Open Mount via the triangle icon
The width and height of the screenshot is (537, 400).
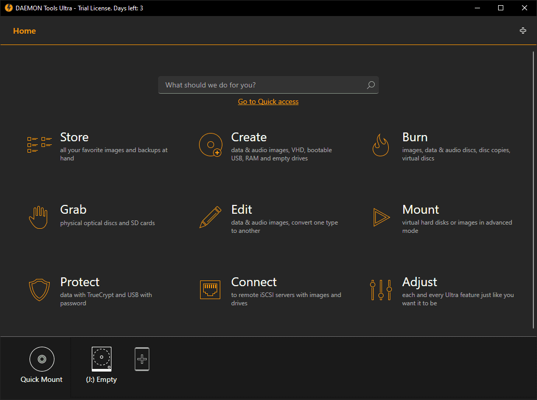(x=381, y=217)
